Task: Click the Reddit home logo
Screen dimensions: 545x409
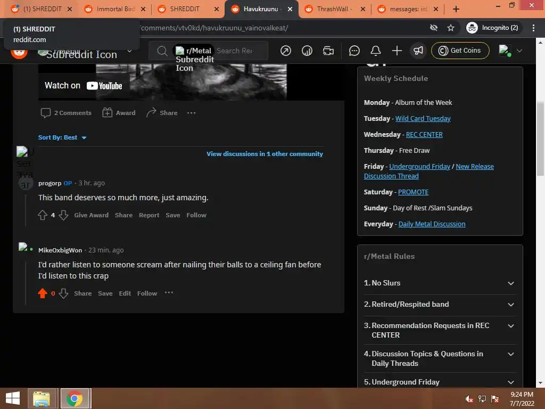Action: [19, 52]
